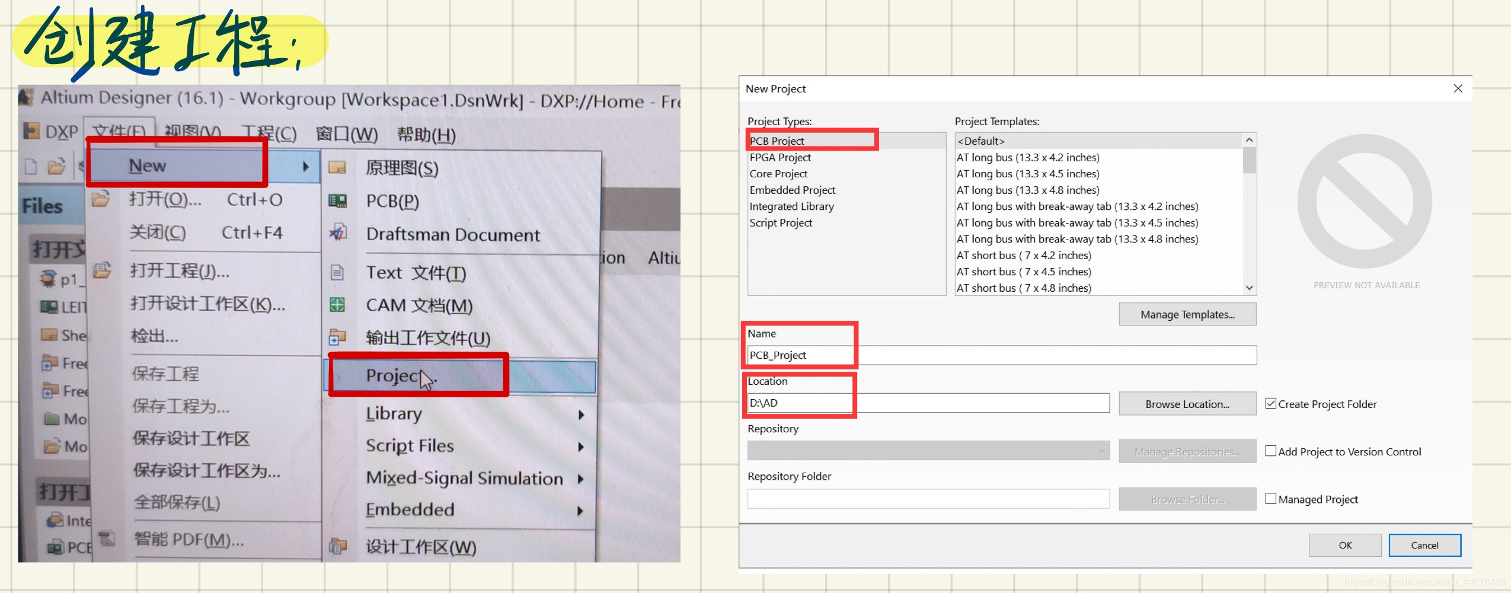Screen dimensions: 1511x593
Task: Click the icon beside 打开工程(J)
Action: point(101,270)
